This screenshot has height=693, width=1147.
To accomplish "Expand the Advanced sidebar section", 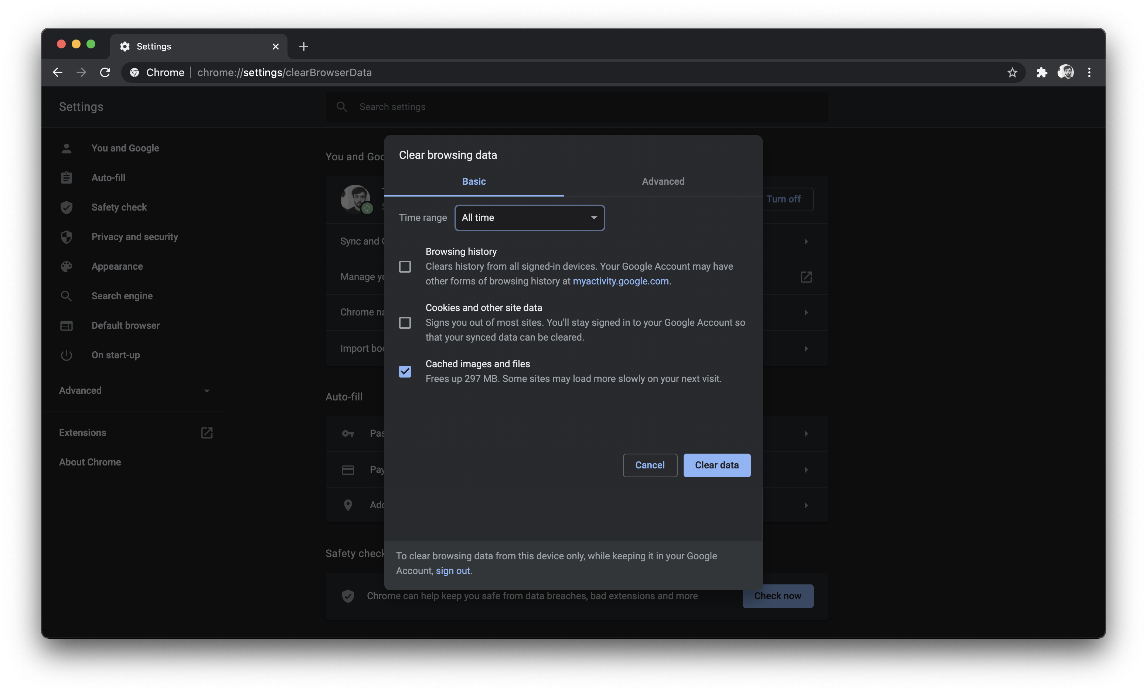I will point(134,390).
